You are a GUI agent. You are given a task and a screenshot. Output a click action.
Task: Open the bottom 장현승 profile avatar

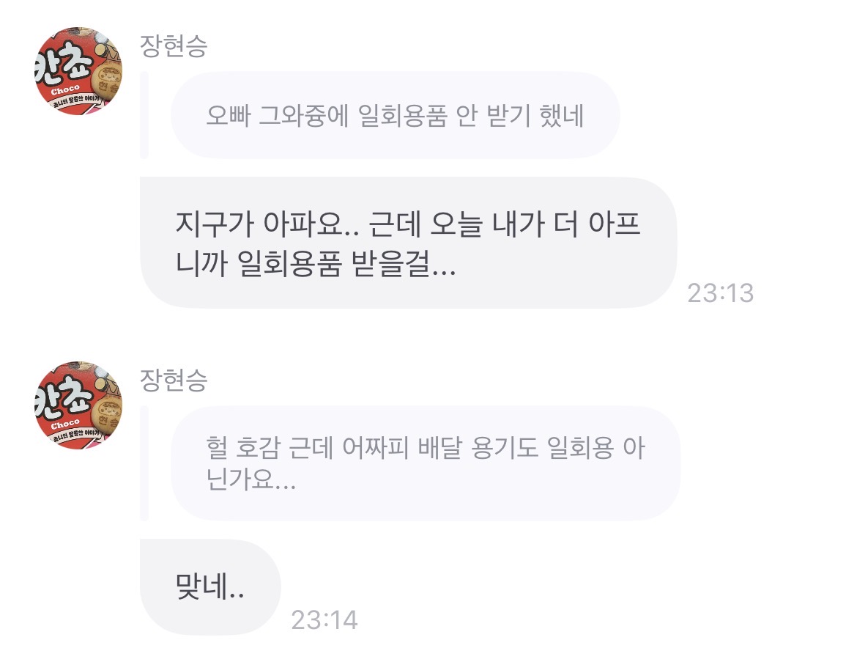point(78,405)
